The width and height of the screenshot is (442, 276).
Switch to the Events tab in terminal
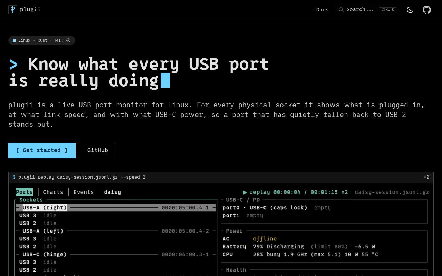coord(84,192)
